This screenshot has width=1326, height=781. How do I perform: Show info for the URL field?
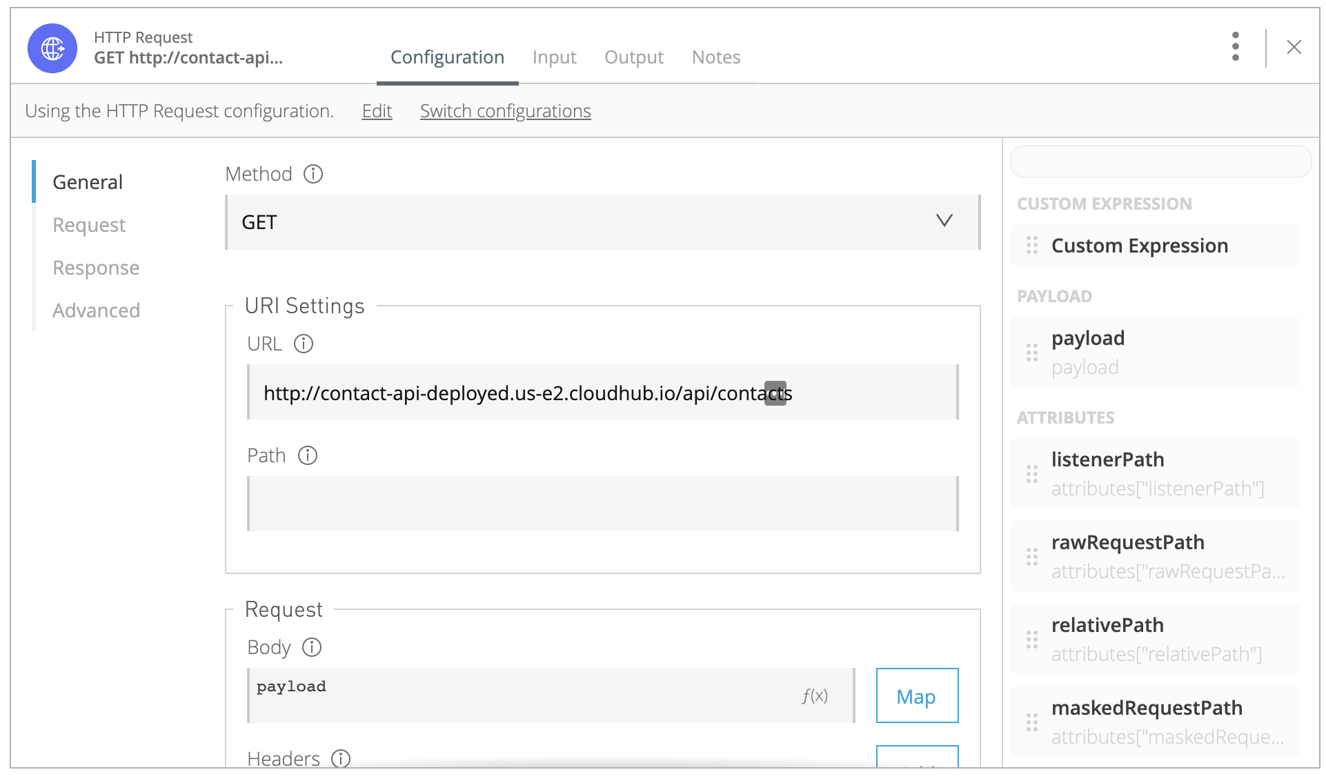[304, 344]
